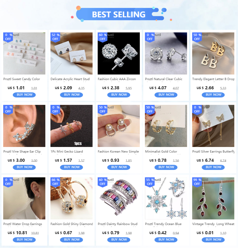This screenshot has width=238, height=248.
Task: Open the Vintage Trendy Long Wheat title link
Action: (x=213, y=224)
